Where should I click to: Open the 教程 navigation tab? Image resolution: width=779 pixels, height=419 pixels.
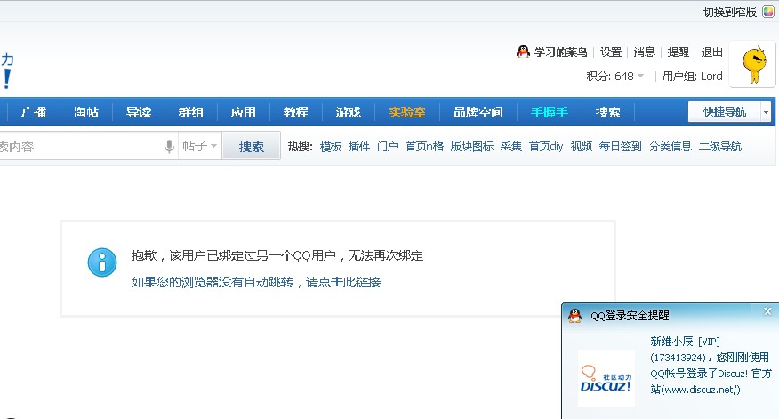295,112
